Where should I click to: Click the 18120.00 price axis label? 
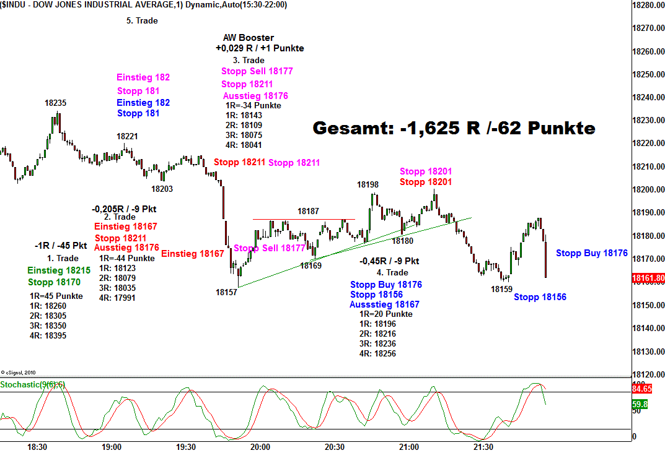pos(648,374)
